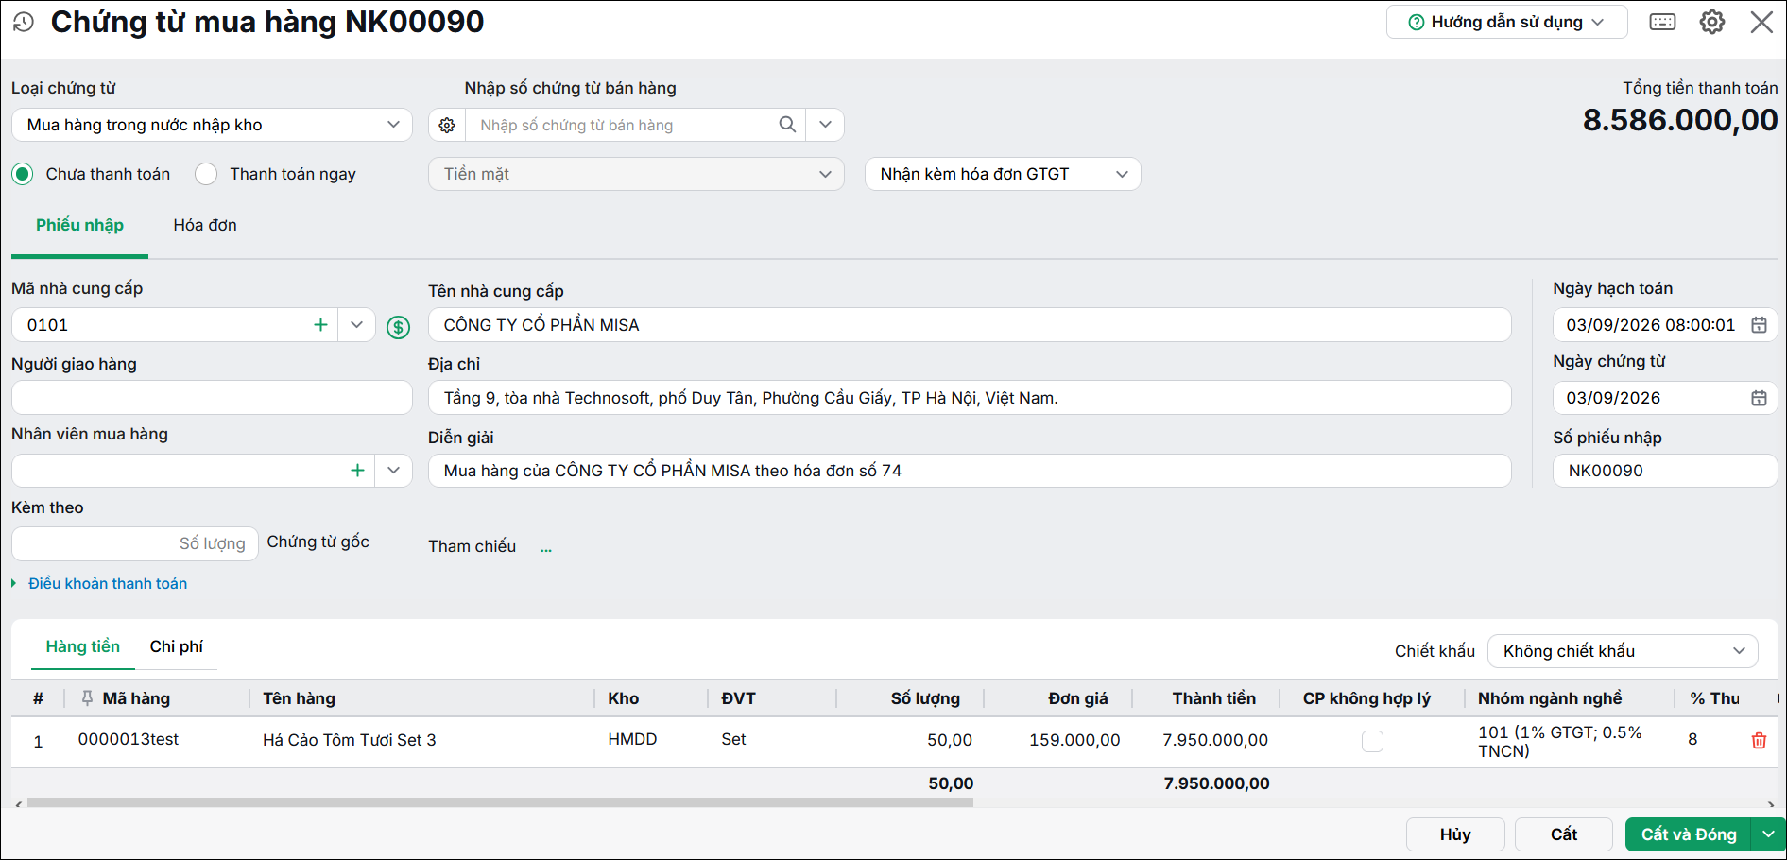The width and height of the screenshot is (1787, 860).
Task: Open the keyboard shortcuts icon
Action: click(1662, 22)
